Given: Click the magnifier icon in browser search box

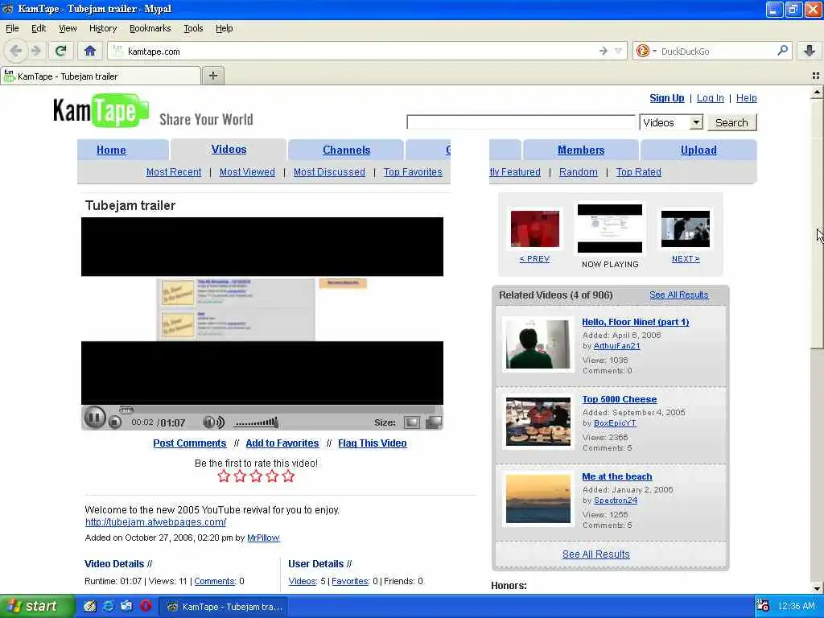Looking at the screenshot, I should [x=782, y=51].
